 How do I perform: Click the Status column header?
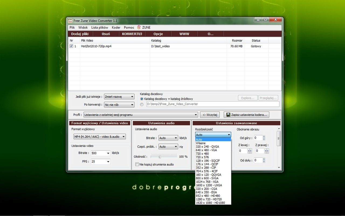tap(256, 40)
